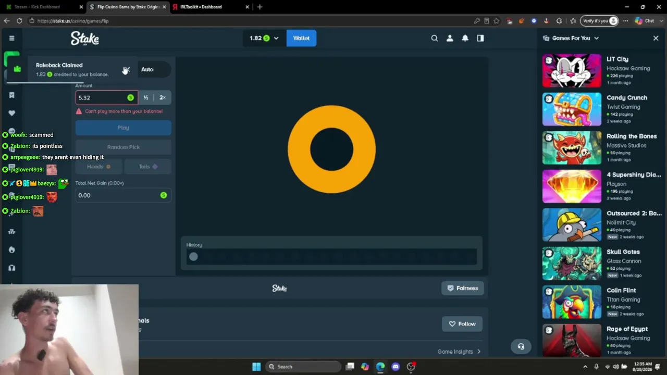Open the Outsourced 2 game thumbnail
This screenshot has height=375, width=667.
tap(572, 225)
